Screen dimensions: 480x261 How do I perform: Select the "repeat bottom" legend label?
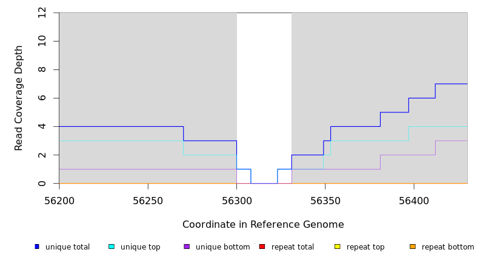click(x=448, y=247)
